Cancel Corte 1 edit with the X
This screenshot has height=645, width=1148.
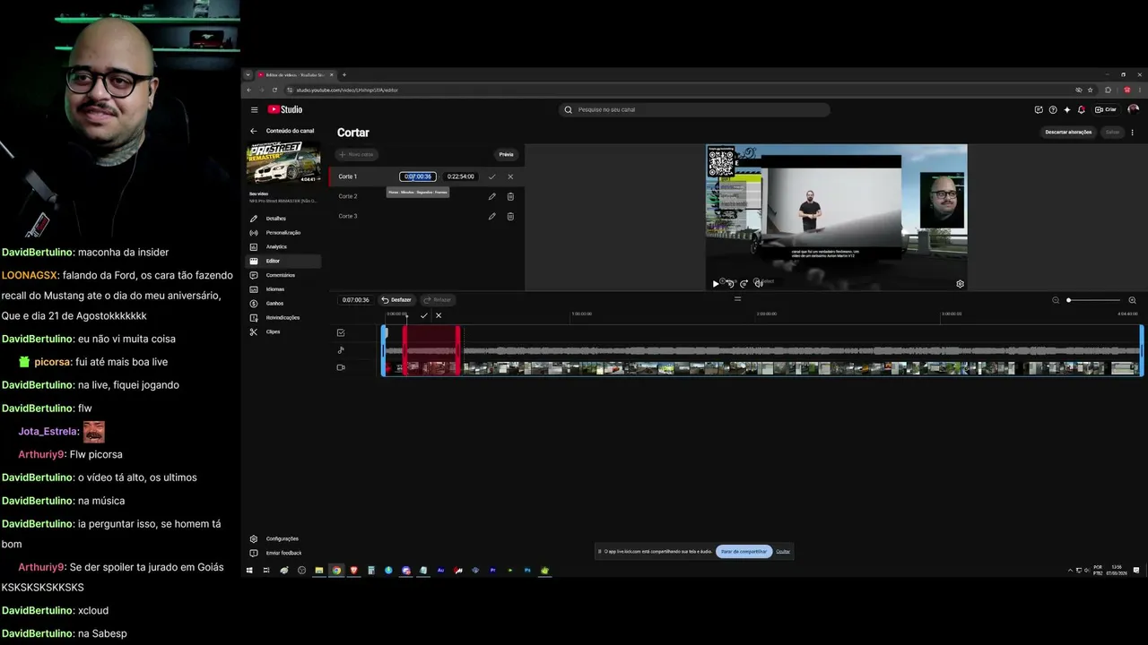pyautogui.click(x=510, y=176)
